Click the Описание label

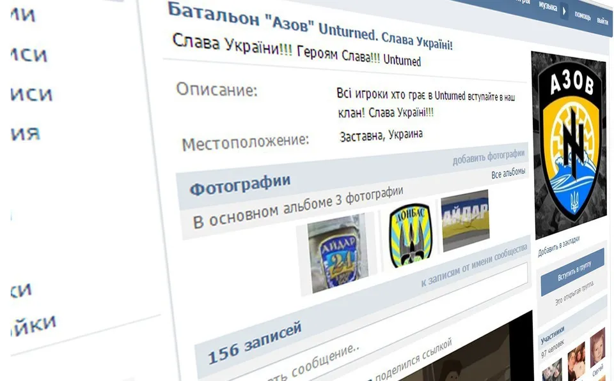tap(217, 89)
